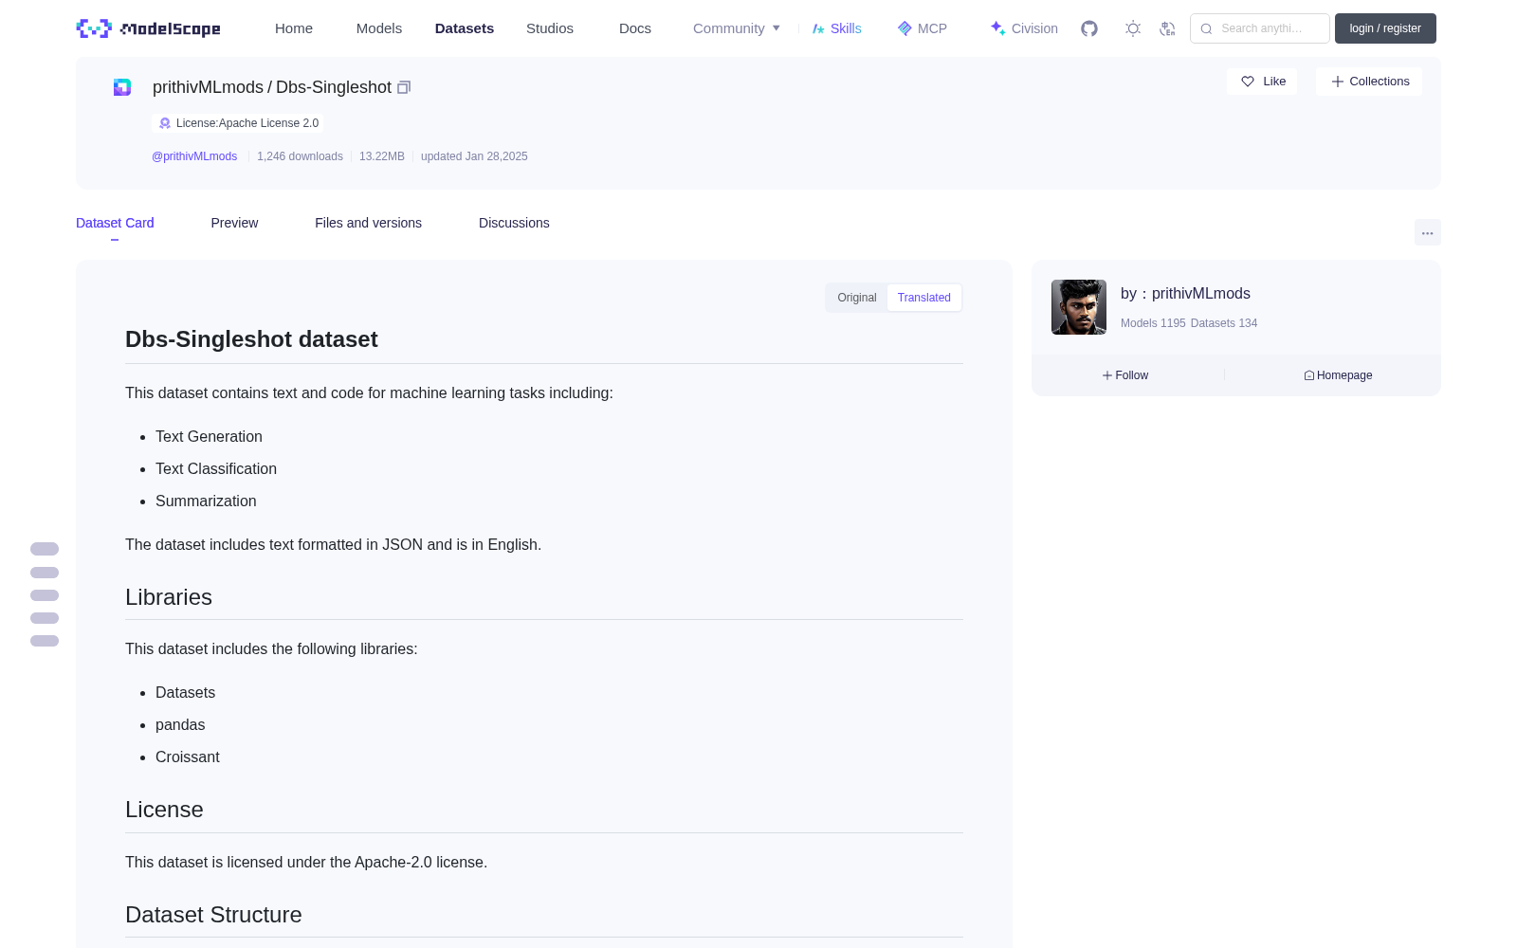Open the MCP navigation item
This screenshot has width=1517, height=948.
[923, 28]
